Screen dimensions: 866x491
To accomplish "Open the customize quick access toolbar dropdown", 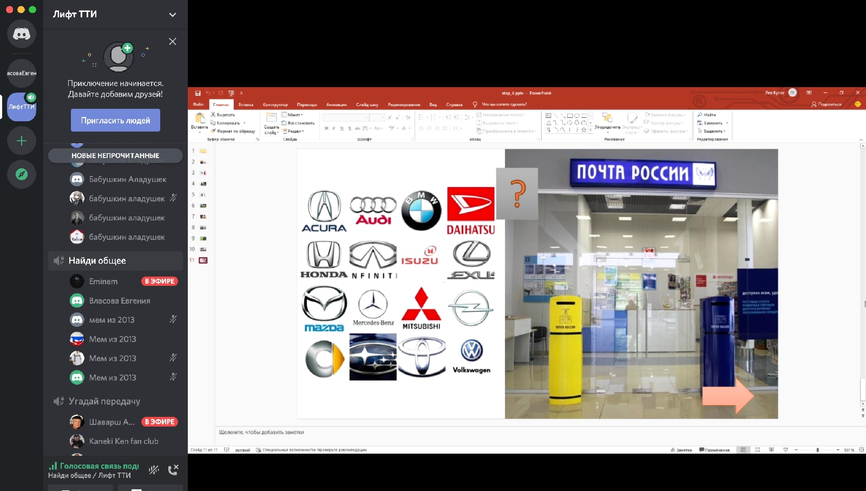I will 241,93.
